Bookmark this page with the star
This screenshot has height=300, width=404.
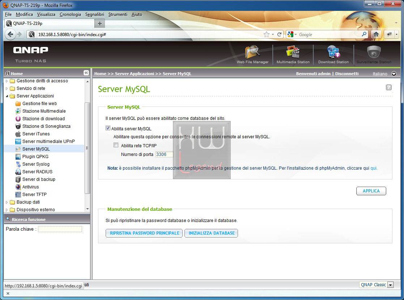267,34
